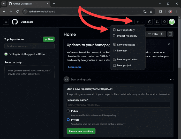Screen dimensions: 181x139
Task: Open the Pull requests icon in header
Action: (x=157, y=22)
